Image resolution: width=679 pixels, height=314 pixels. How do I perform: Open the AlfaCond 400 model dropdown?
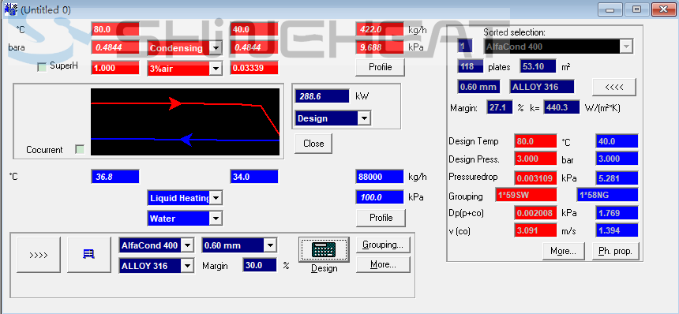pyautogui.click(x=186, y=245)
